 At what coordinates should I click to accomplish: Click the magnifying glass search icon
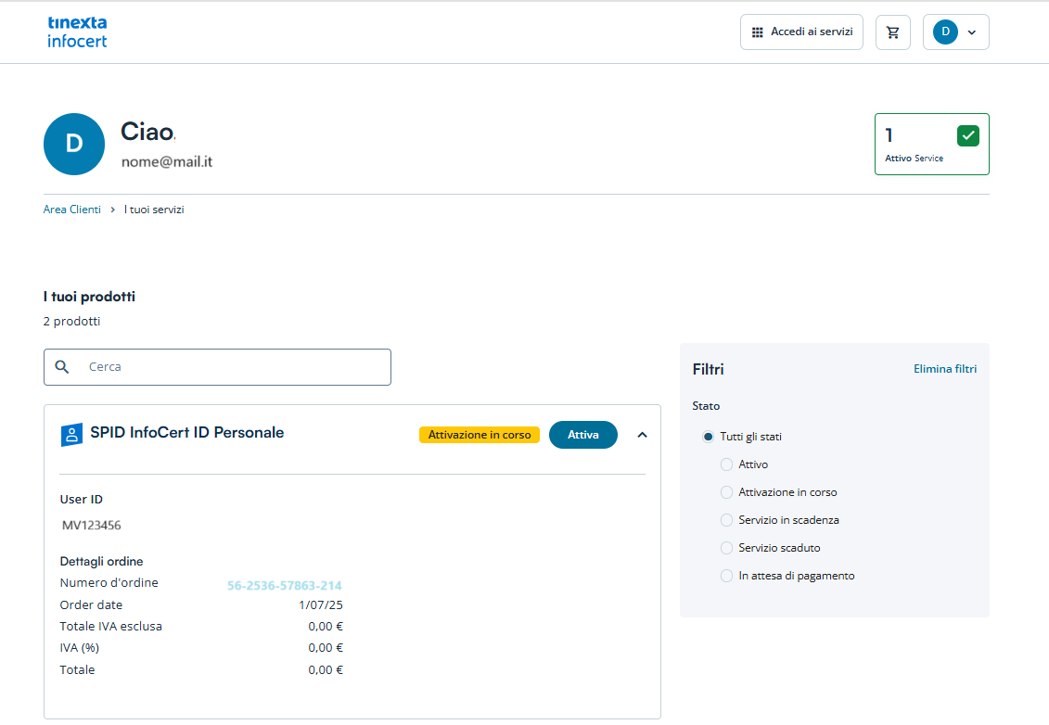62,367
